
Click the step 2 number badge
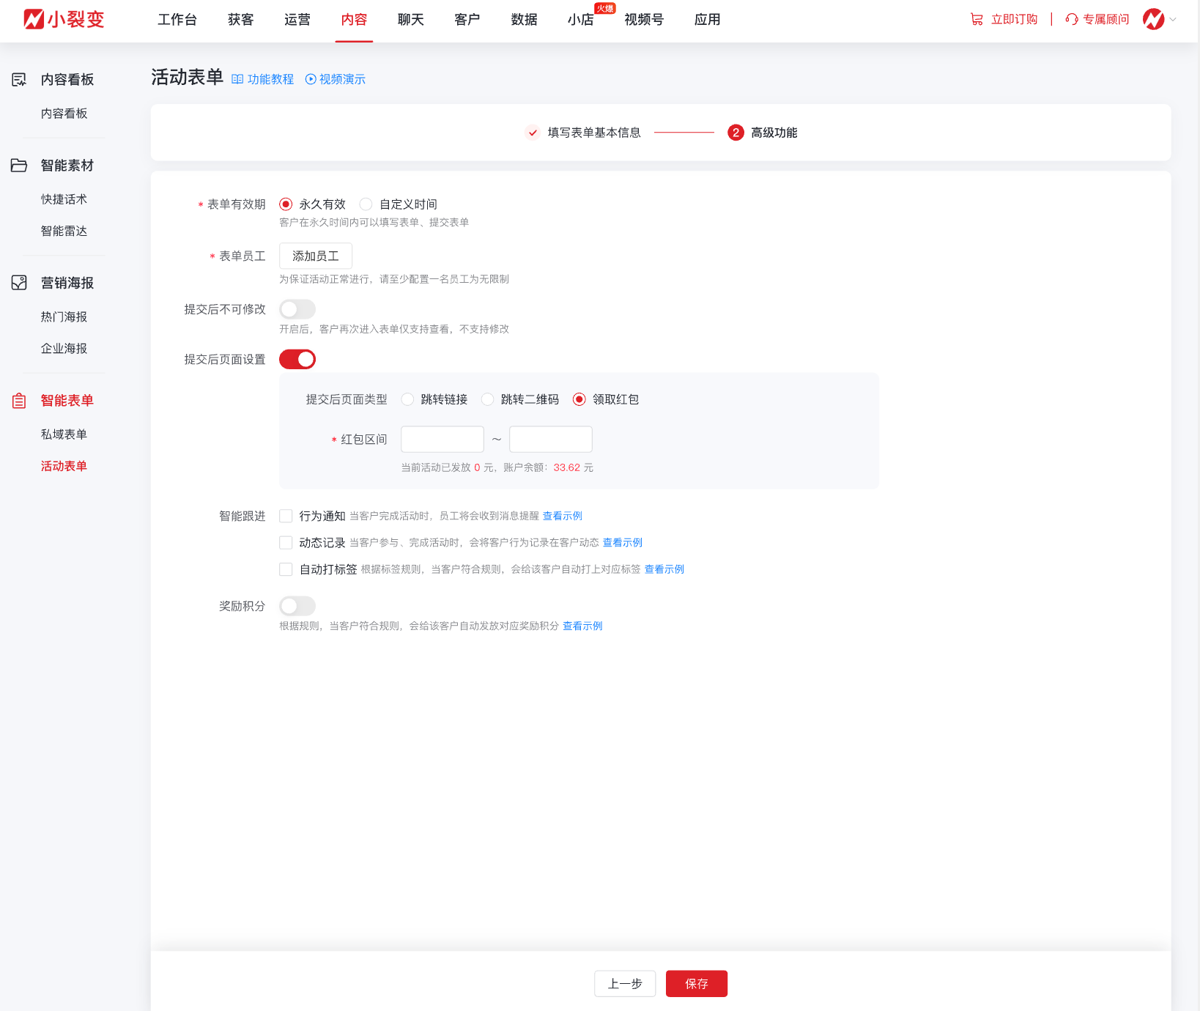pyautogui.click(x=736, y=133)
